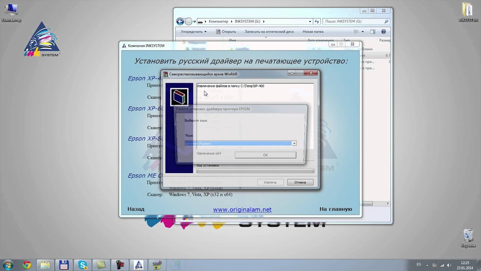
Task: Open the Explorer recent locations dropdown arrow
Action: point(194,21)
